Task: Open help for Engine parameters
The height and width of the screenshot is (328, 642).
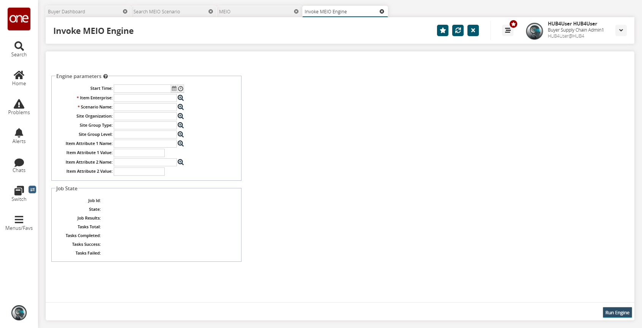Action: 106,76
